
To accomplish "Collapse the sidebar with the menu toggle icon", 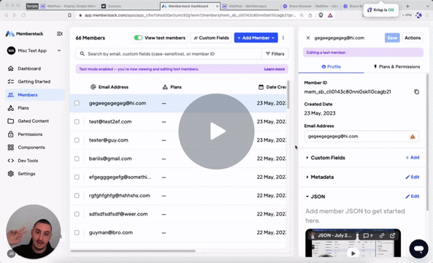I will (x=60, y=34).
